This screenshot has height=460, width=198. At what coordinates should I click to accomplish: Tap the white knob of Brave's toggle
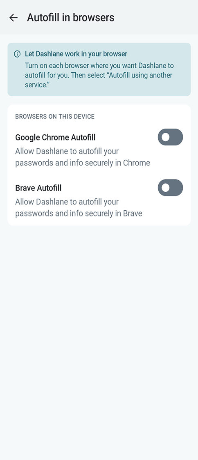point(166,187)
